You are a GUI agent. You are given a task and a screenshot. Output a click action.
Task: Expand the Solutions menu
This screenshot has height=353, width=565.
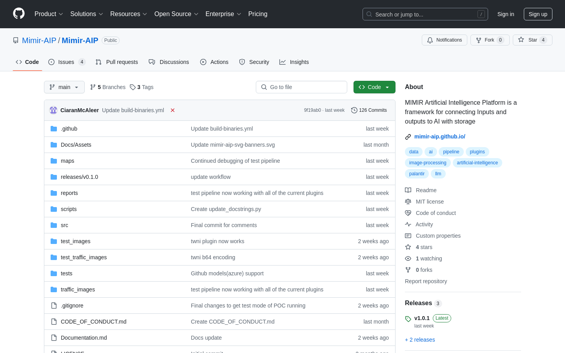[x=87, y=14]
